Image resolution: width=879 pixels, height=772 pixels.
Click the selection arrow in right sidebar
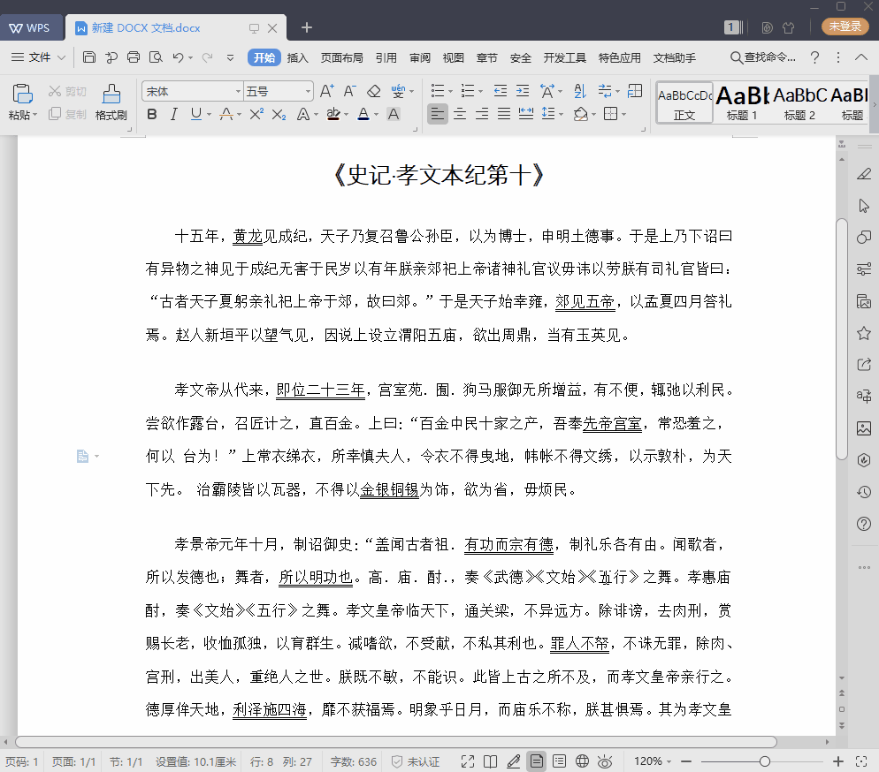click(x=864, y=206)
